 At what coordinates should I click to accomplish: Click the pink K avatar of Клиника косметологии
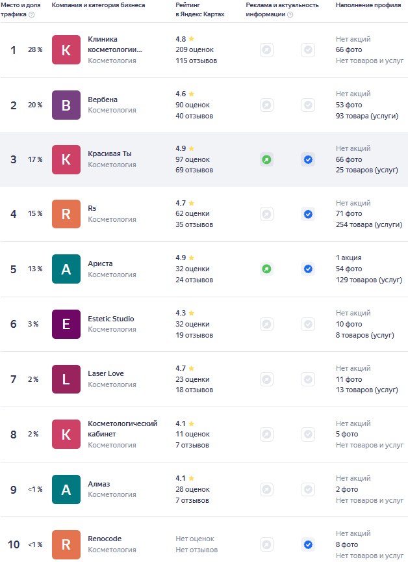(66, 50)
